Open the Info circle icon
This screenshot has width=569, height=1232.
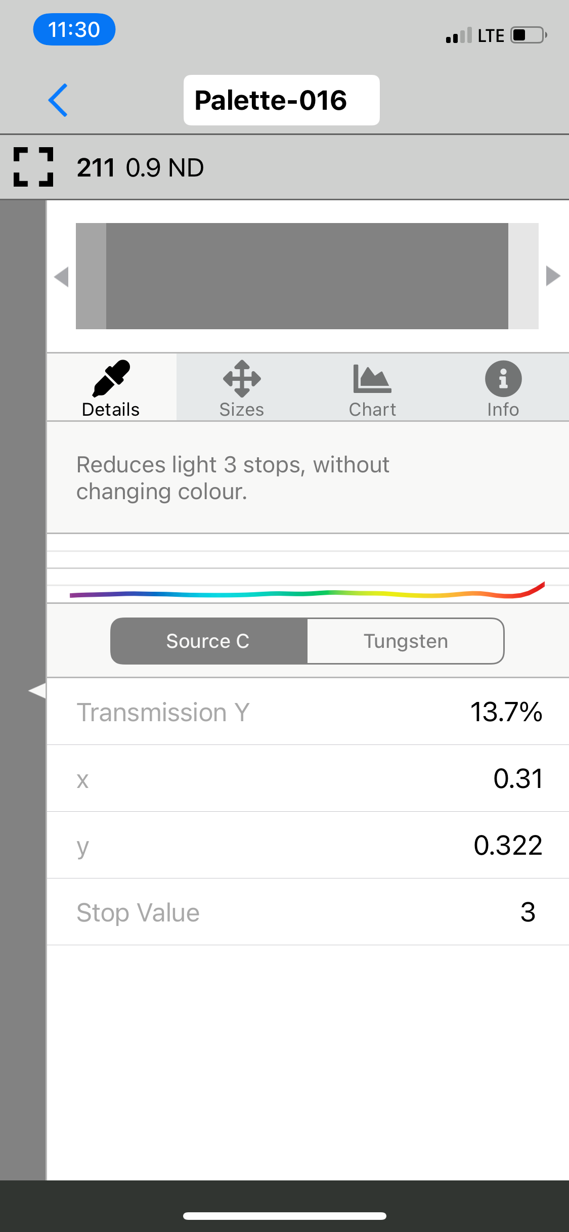click(503, 379)
